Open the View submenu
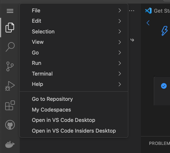The height and width of the screenshot is (153, 170). pos(74,42)
